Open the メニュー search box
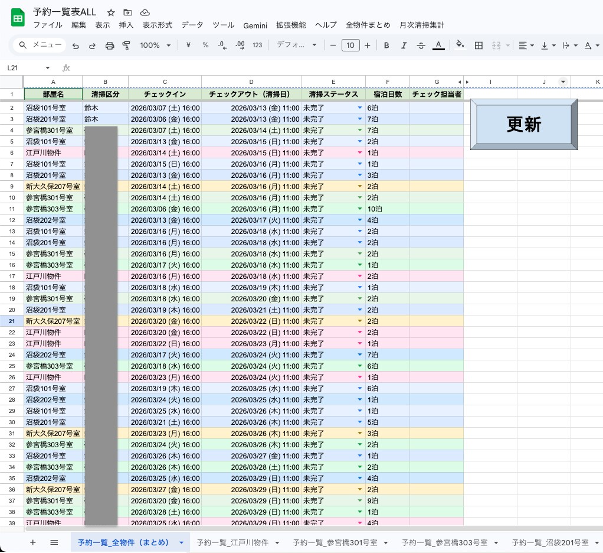Image resolution: width=603 pixels, height=553 pixels. [x=40, y=45]
